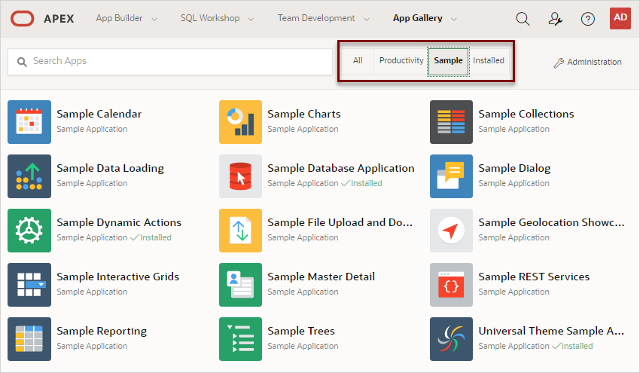
Task: Open the Sample Collections title link
Action: pos(526,114)
